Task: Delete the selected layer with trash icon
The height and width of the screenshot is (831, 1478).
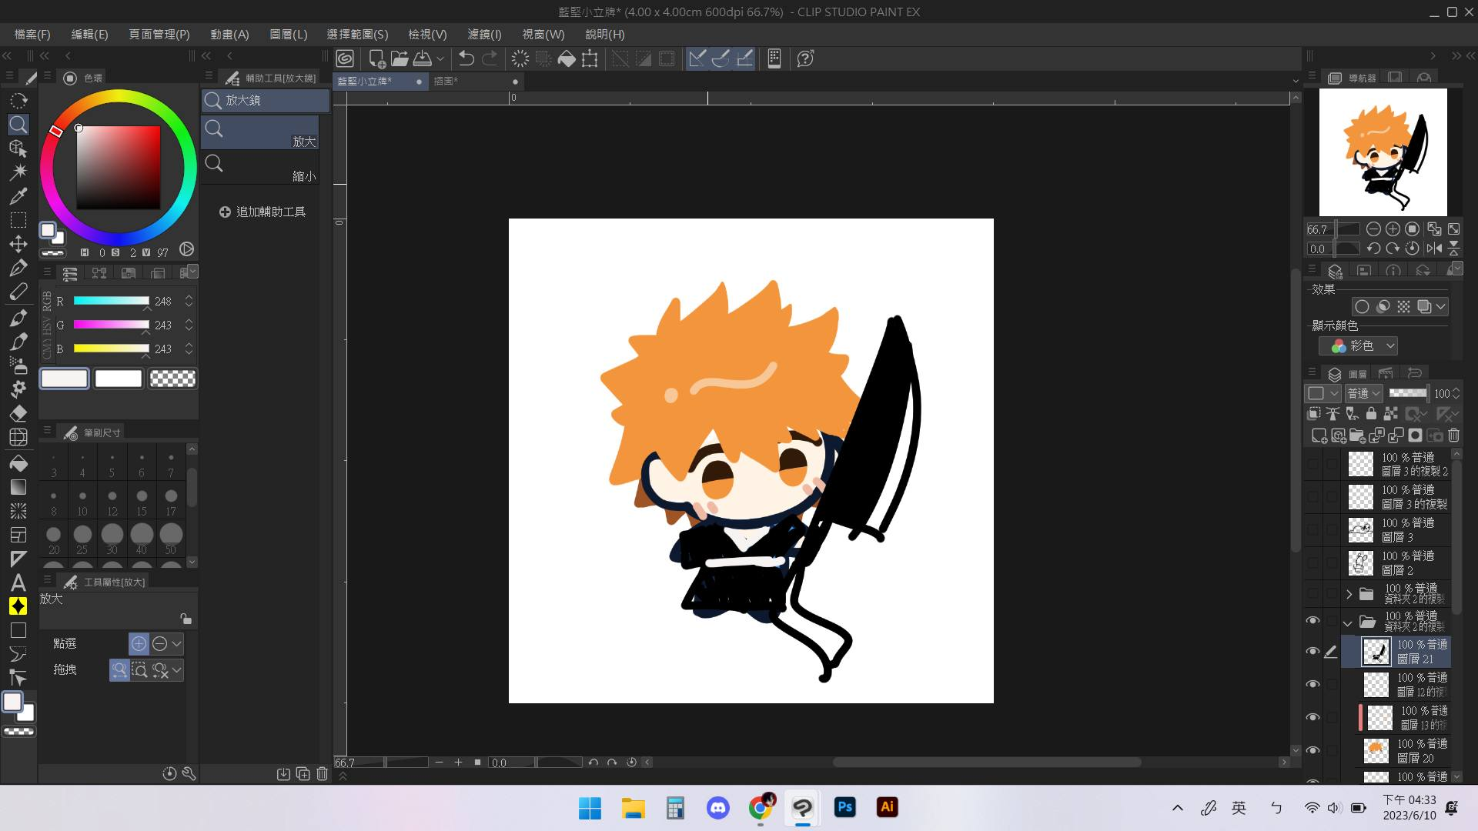Action: [x=1453, y=436]
